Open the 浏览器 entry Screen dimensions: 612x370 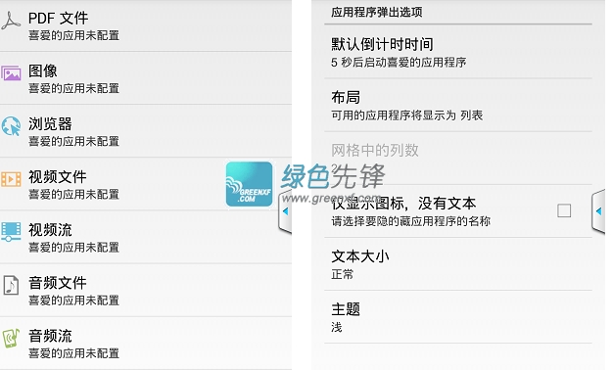pyautogui.click(x=146, y=131)
